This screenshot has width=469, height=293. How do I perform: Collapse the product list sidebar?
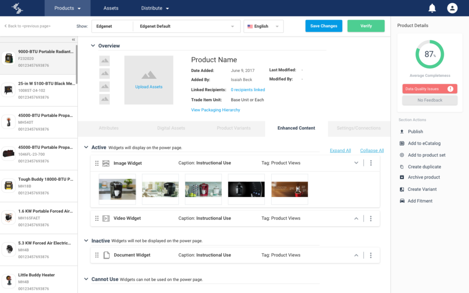tap(73, 39)
